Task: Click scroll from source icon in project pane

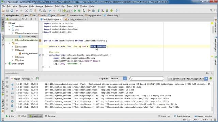Action: point(23,19)
